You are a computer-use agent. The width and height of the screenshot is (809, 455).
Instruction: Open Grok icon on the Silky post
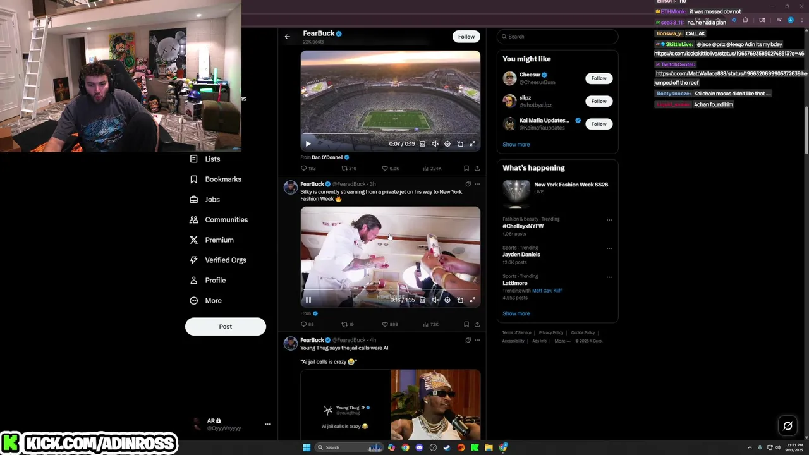pyautogui.click(x=468, y=184)
